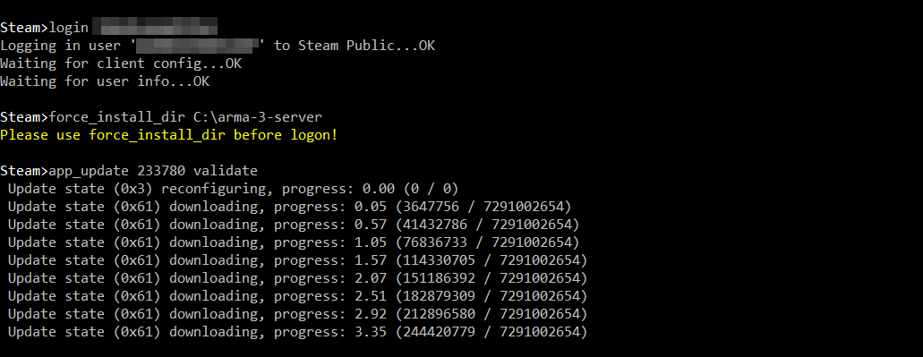
Task: Click the app_update 233780 validate command
Action: (x=153, y=171)
